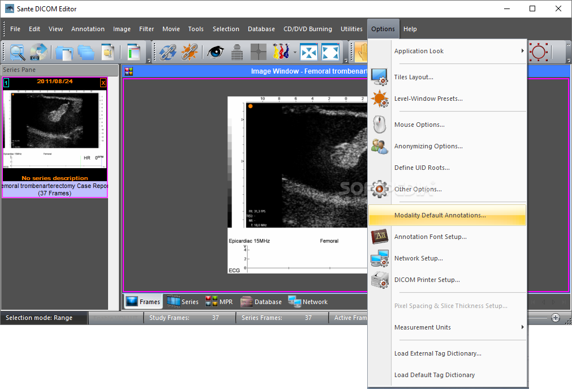Viewport: 572px width, 389px height.
Task: Click the ultrasound image in Image Window
Action: [x=297, y=185]
